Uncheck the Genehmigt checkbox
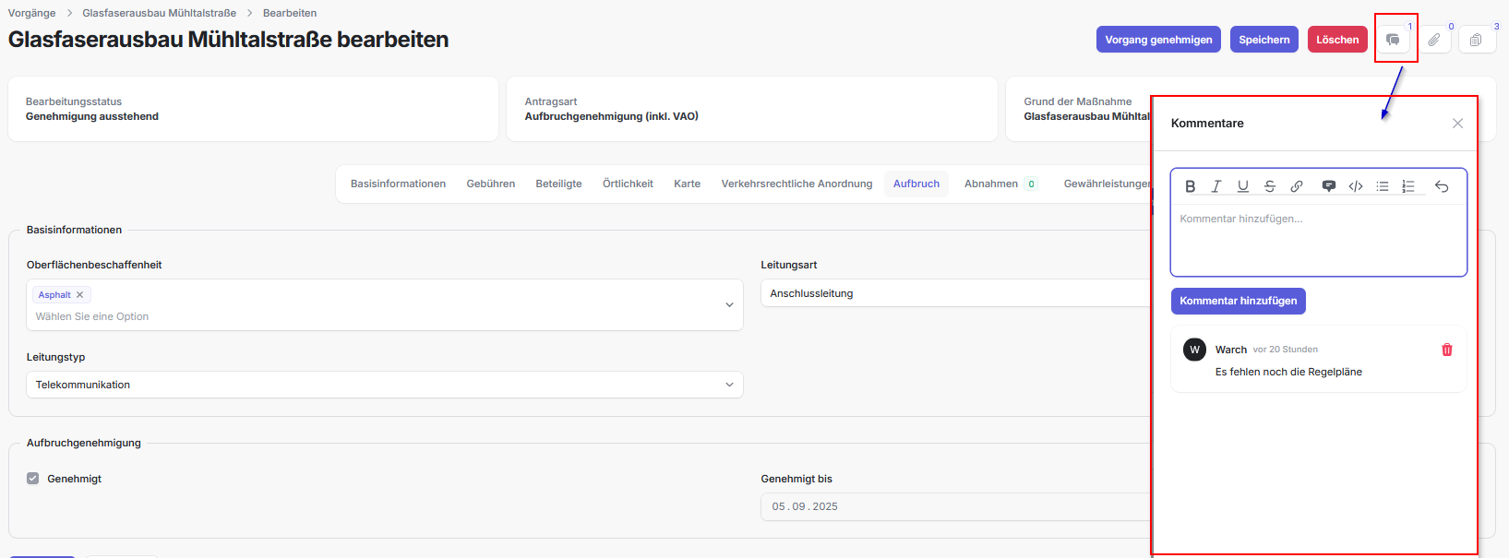This screenshot has height=558, width=1509. [33, 479]
